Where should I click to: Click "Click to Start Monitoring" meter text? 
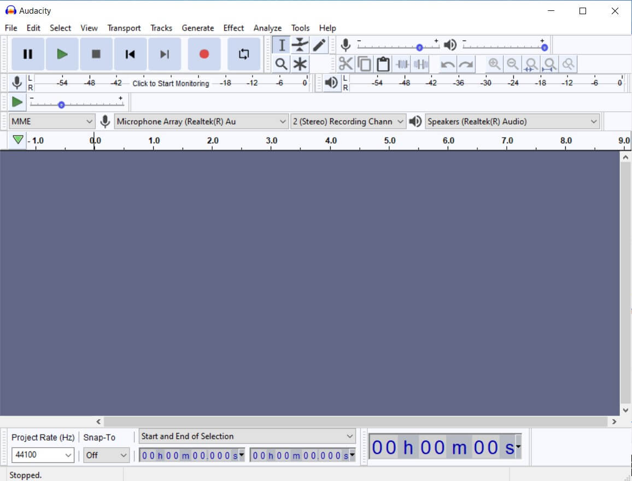click(171, 84)
